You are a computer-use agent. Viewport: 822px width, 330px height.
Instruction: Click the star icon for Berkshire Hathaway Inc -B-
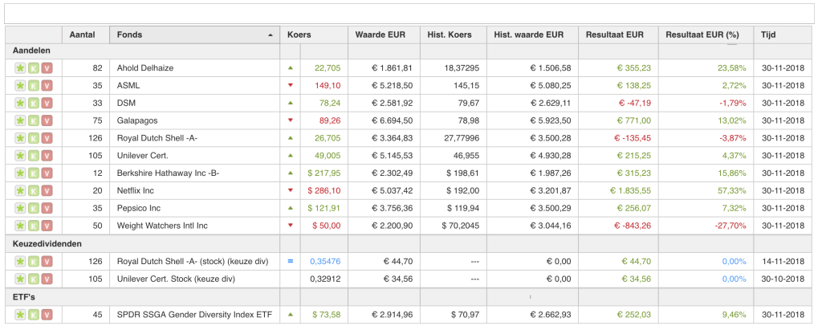pyautogui.click(x=20, y=173)
